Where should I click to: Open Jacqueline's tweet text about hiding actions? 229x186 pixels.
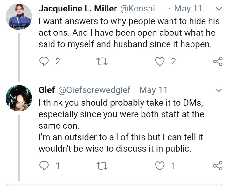[129, 32]
